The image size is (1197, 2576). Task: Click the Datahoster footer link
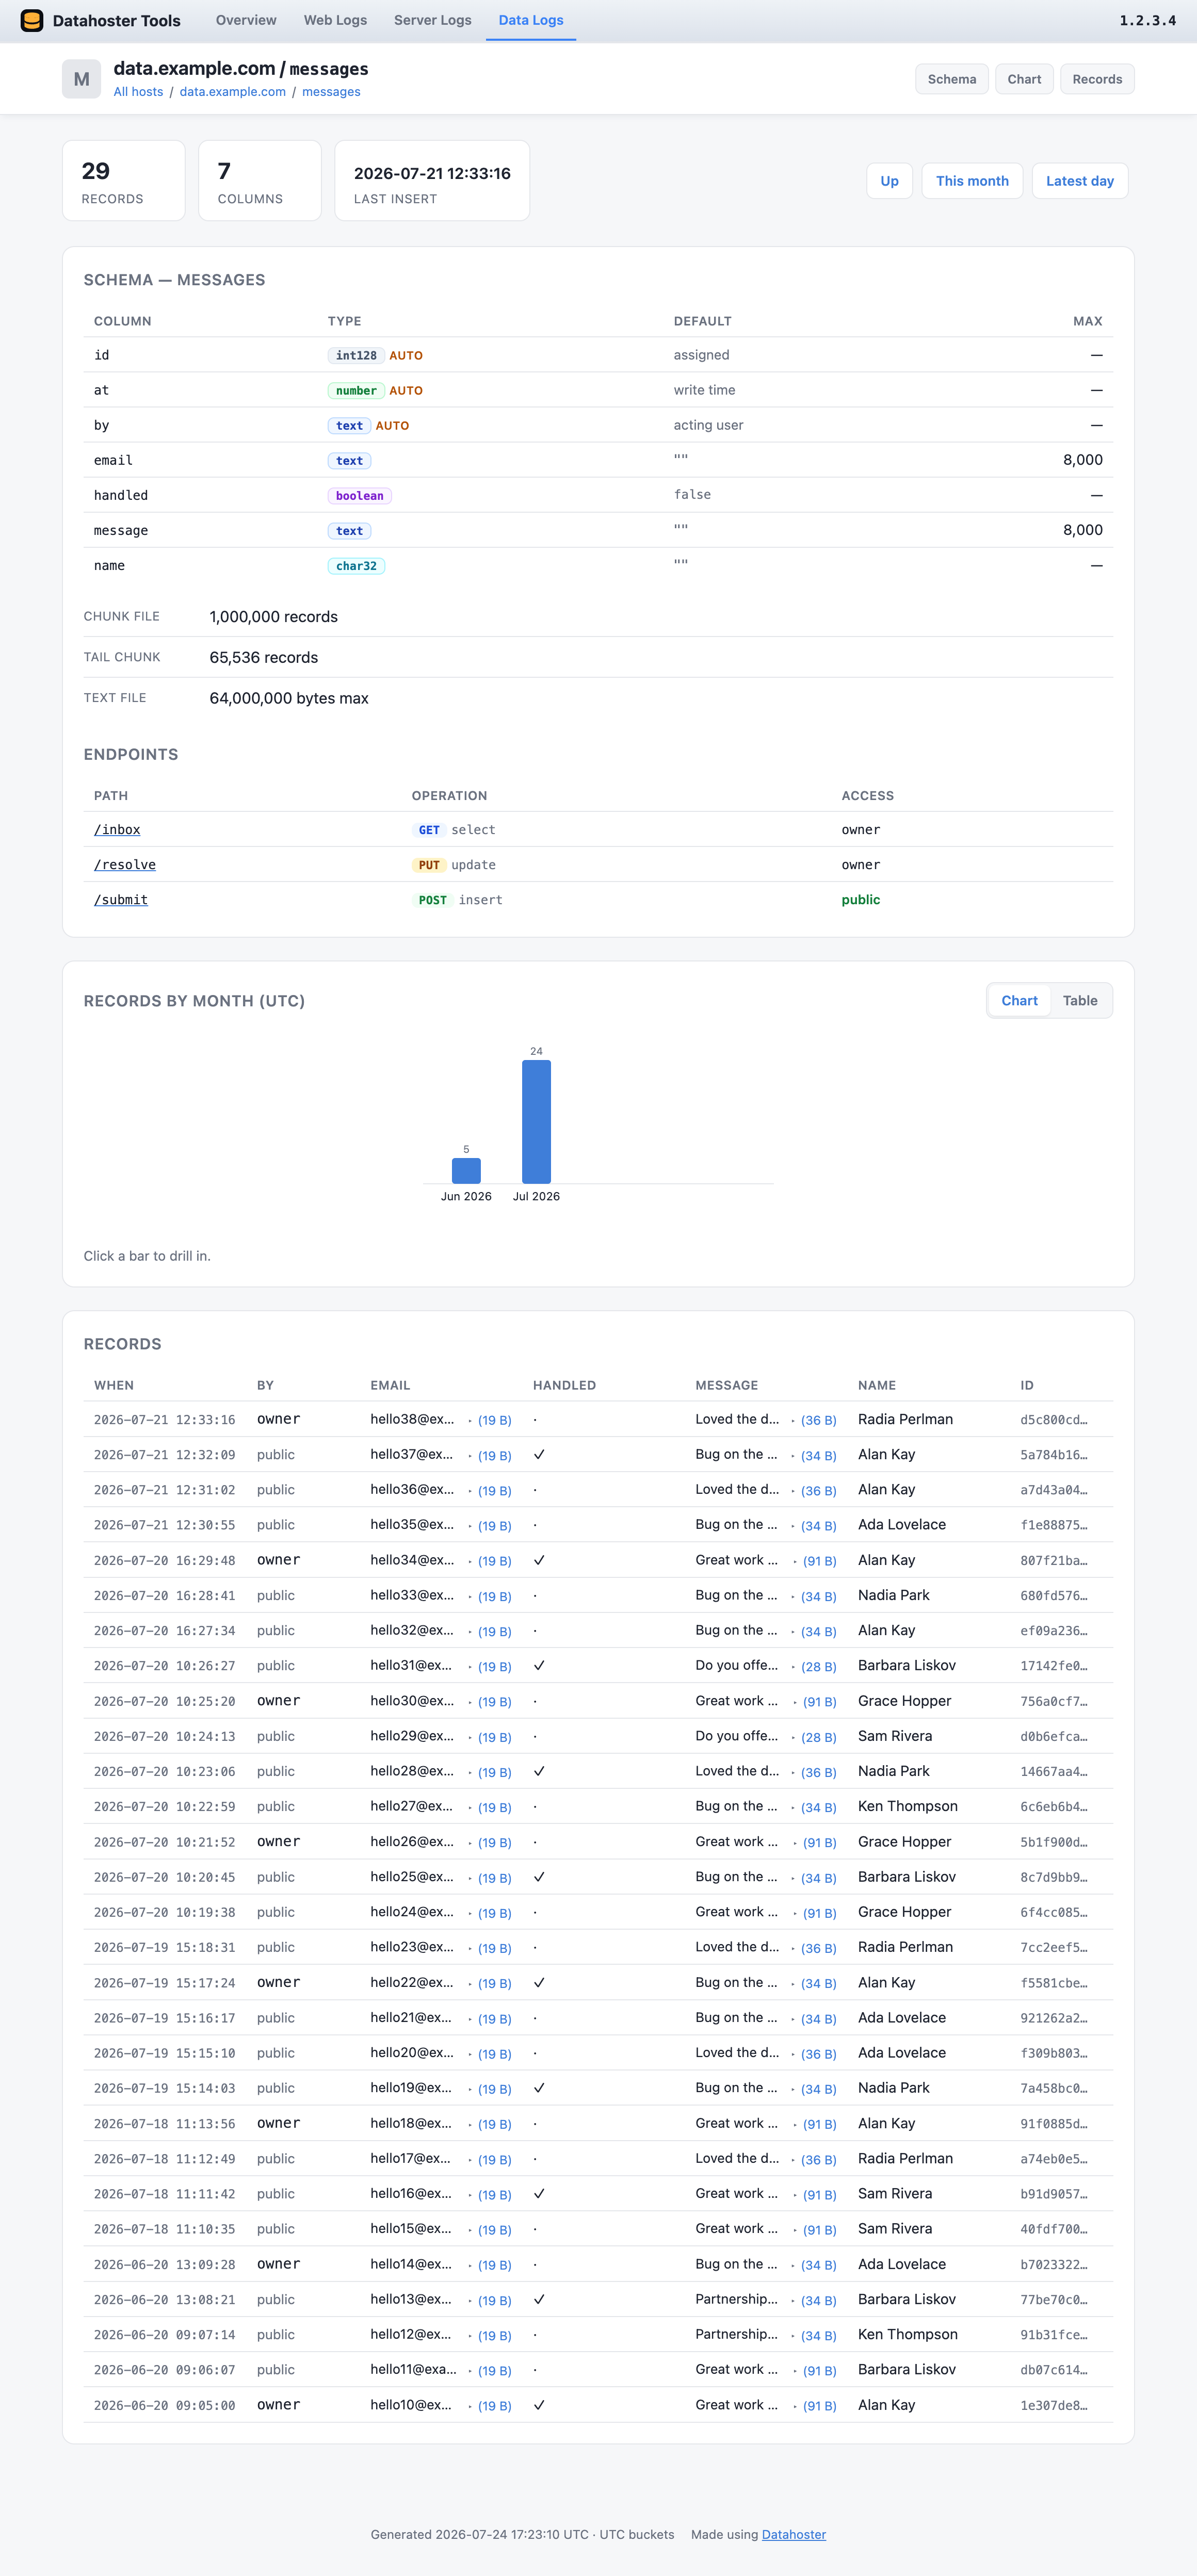click(x=794, y=2535)
